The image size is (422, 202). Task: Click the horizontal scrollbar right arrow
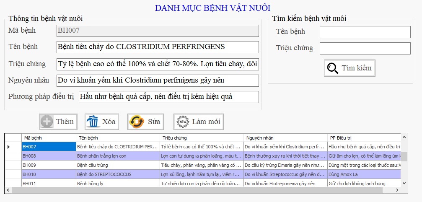point(397,190)
